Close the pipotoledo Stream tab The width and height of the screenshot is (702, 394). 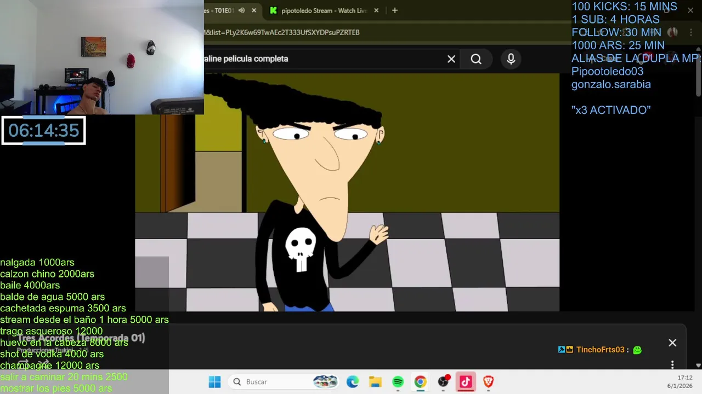pyautogui.click(x=376, y=10)
